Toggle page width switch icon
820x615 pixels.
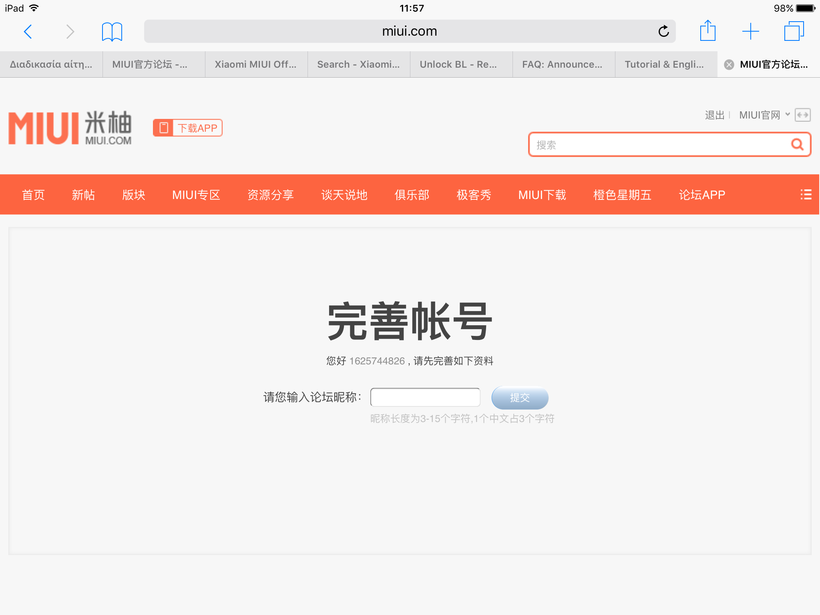(x=802, y=115)
